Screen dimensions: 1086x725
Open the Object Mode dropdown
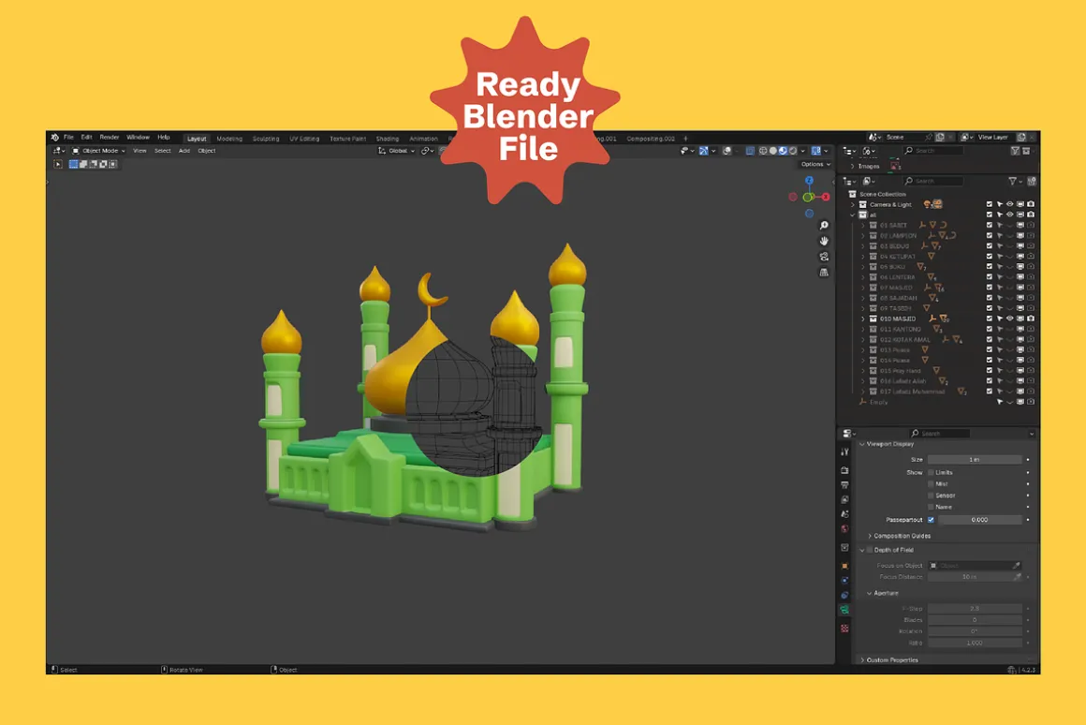pos(98,151)
